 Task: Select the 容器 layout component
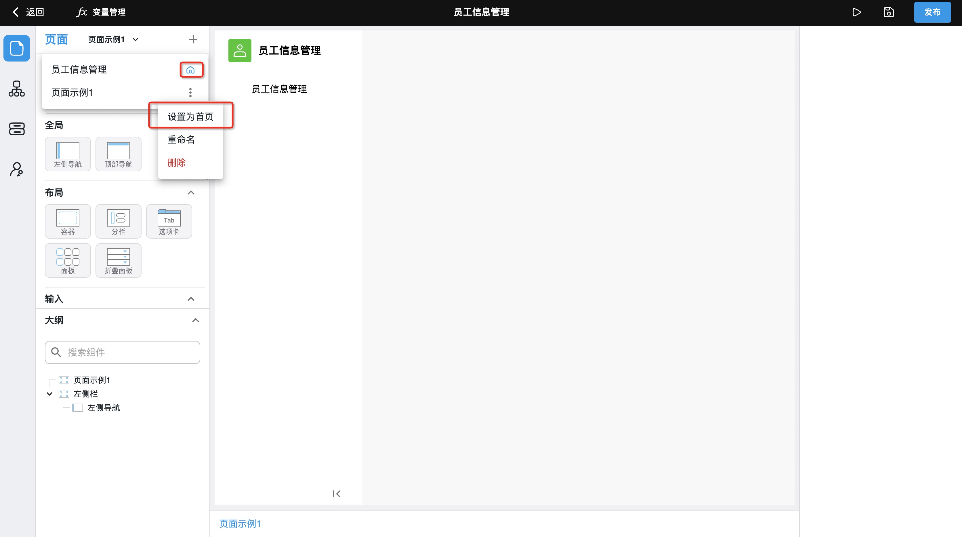pos(68,221)
